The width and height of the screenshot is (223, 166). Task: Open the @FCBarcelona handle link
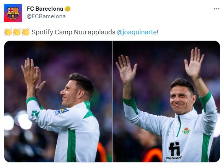pos(46,16)
